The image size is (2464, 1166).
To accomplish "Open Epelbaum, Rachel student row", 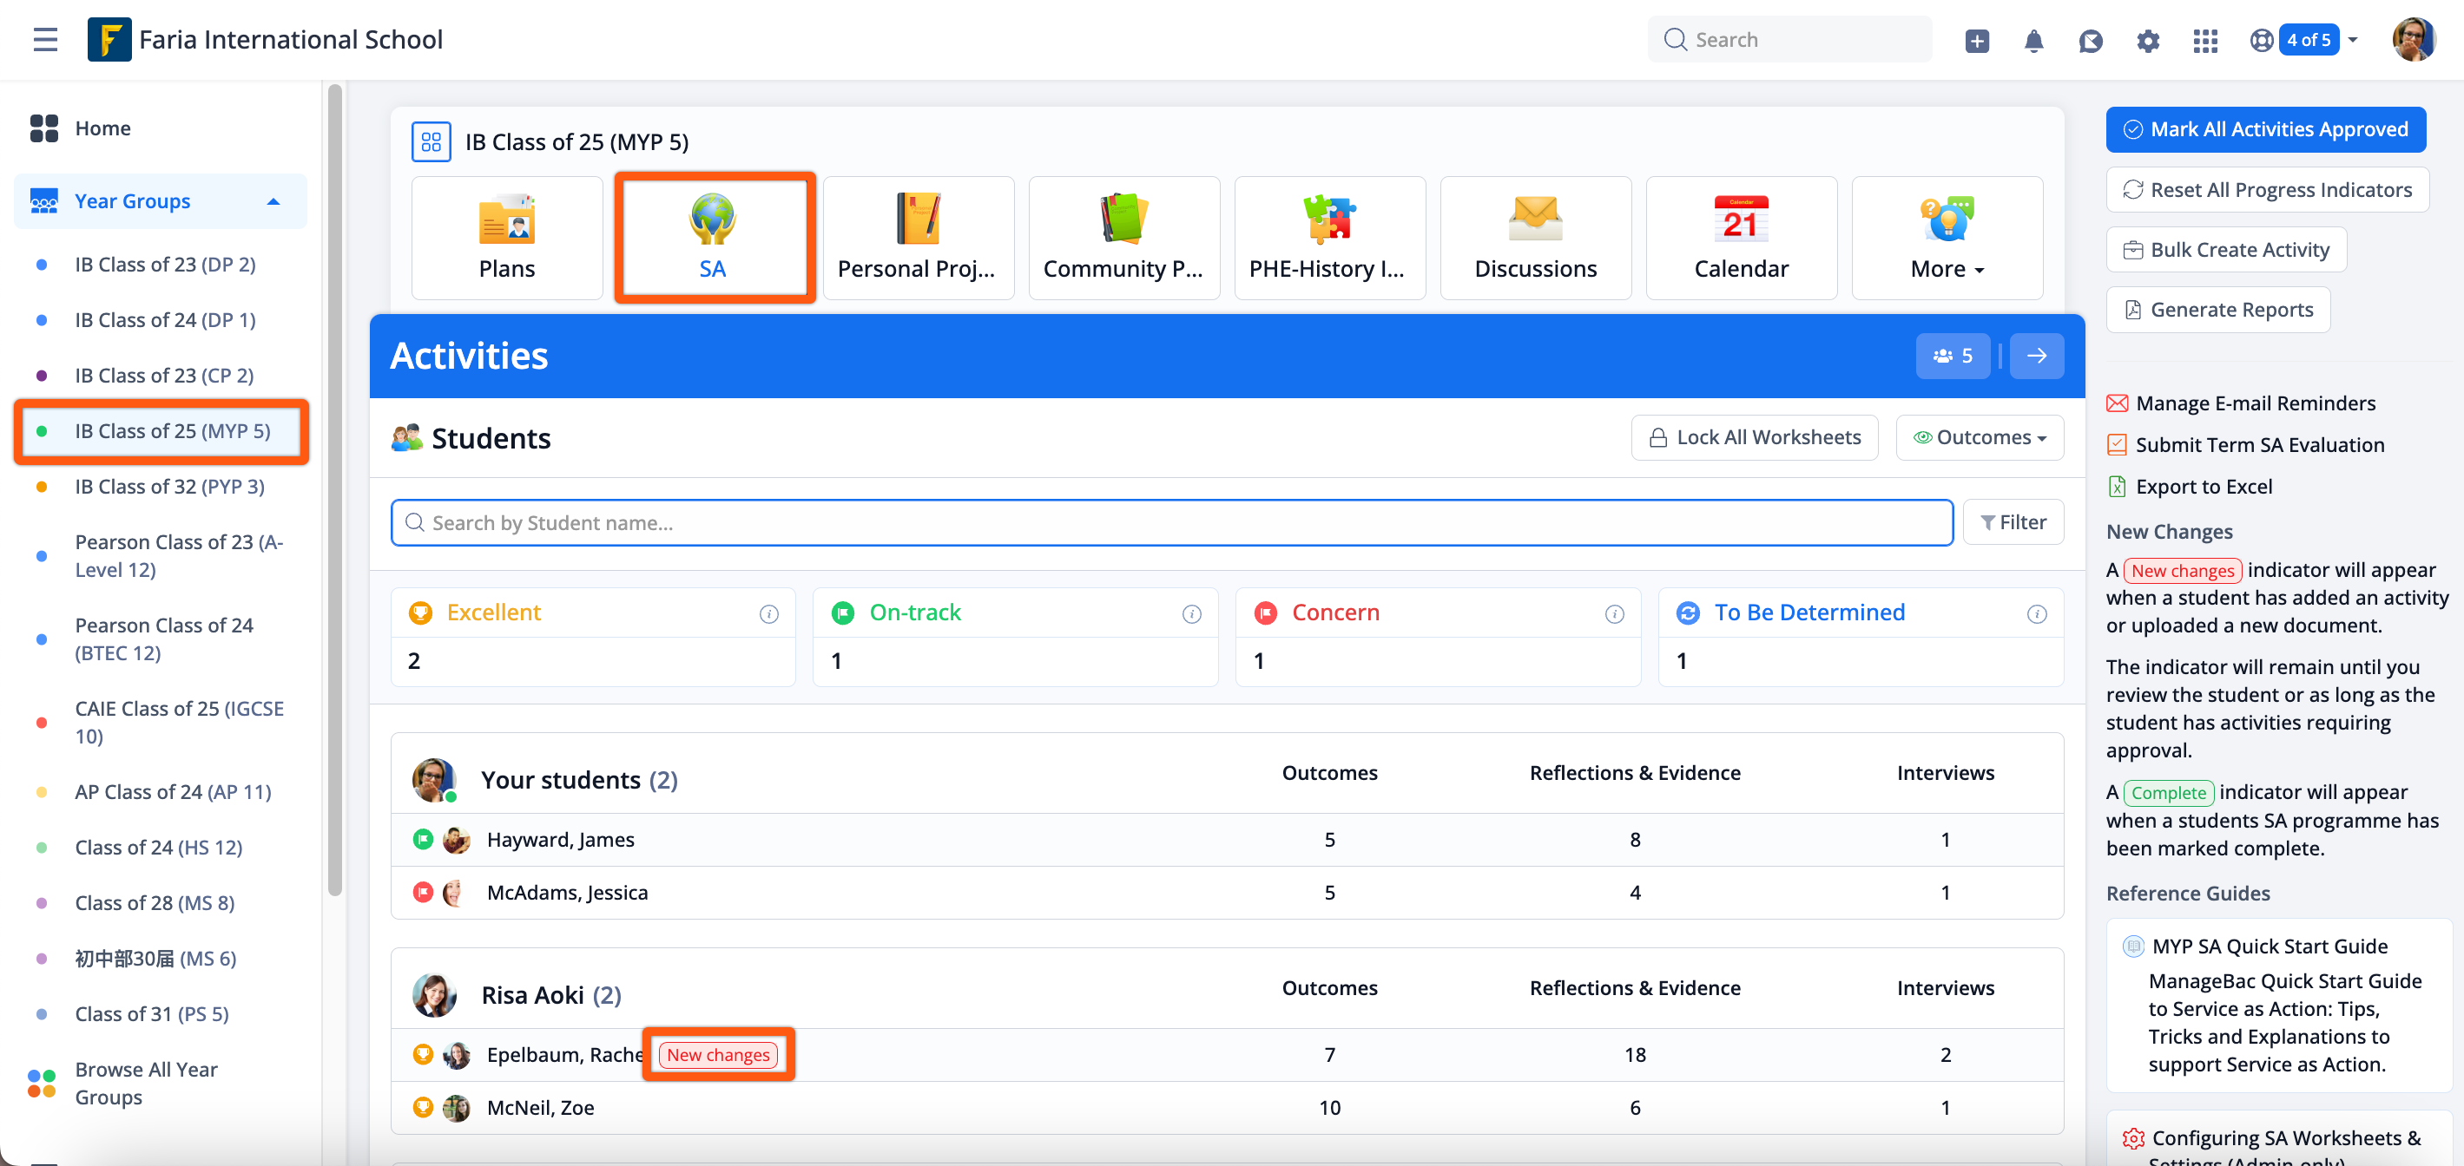I will pos(1226,1054).
